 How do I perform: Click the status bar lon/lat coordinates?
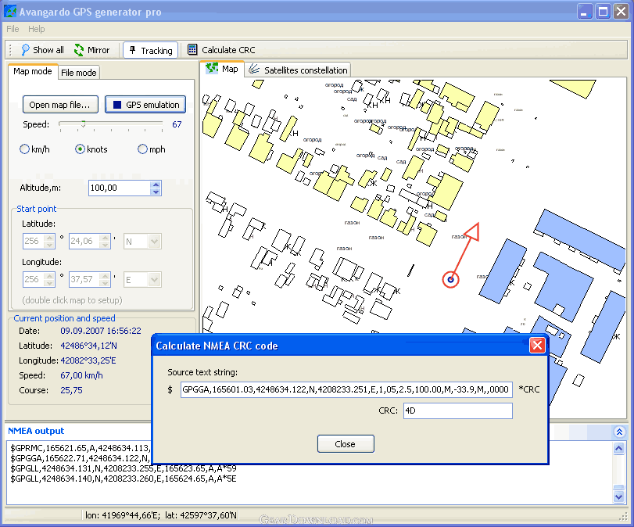(161, 515)
